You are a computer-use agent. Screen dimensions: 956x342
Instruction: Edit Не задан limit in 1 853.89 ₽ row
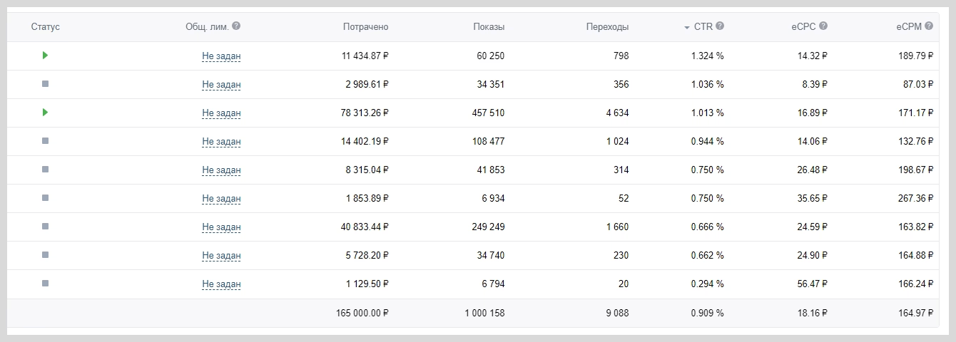(x=221, y=199)
